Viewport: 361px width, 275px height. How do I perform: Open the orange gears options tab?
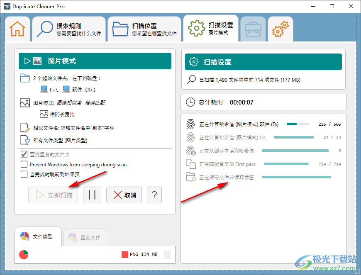coord(281,29)
